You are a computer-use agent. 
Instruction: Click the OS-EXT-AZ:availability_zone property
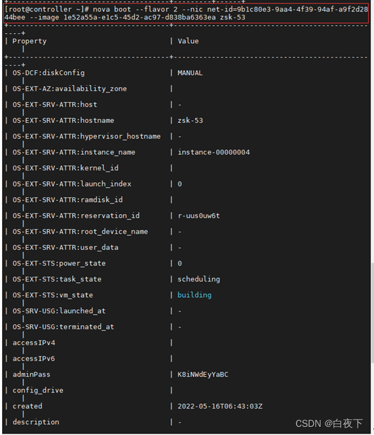point(70,88)
